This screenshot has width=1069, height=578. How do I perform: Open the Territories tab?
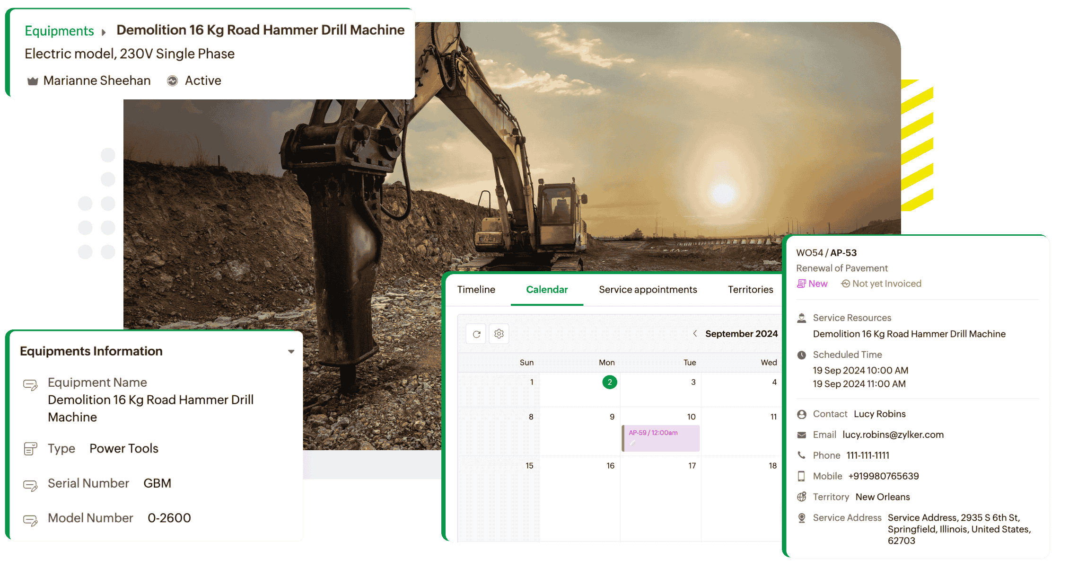tap(750, 290)
